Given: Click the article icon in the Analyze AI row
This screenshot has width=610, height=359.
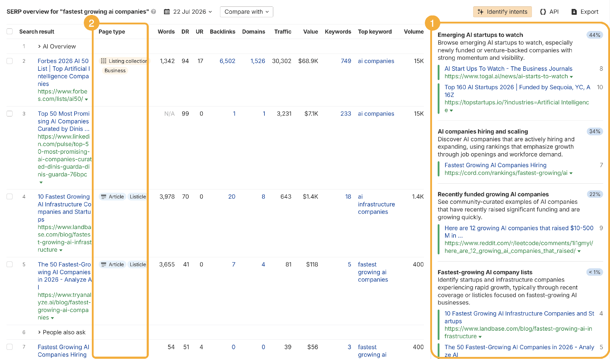Looking at the screenshot, I should pos(103,264).
